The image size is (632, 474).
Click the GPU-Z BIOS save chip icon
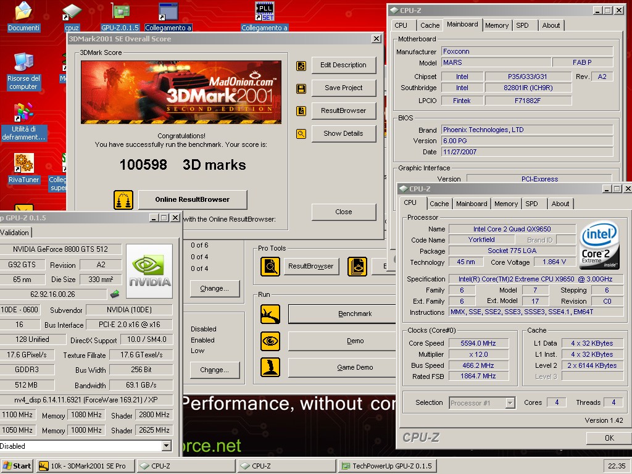click(x=115, y=294)
